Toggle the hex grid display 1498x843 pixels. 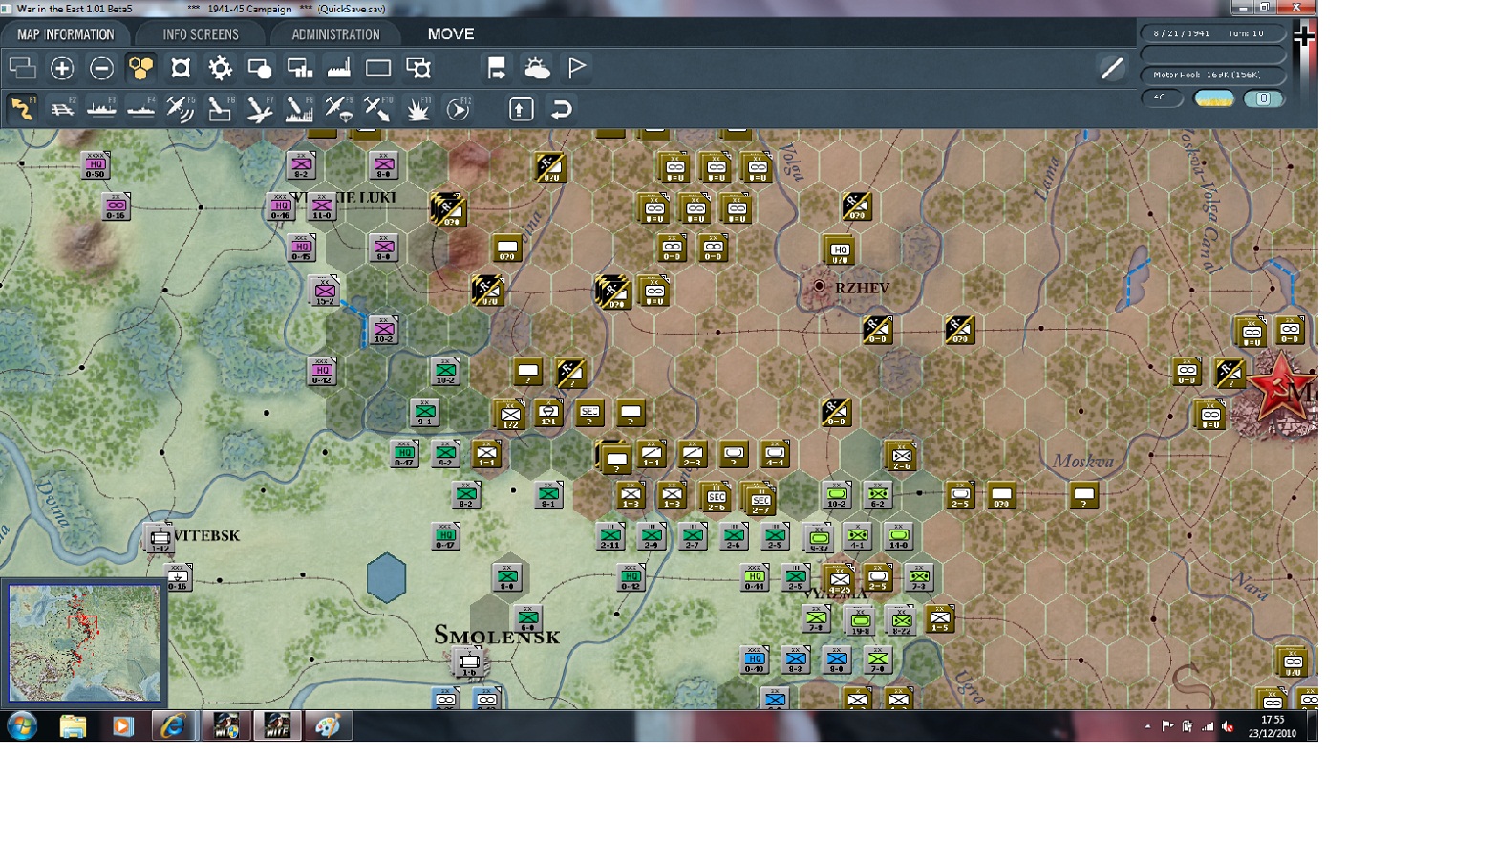click(141, 68)
